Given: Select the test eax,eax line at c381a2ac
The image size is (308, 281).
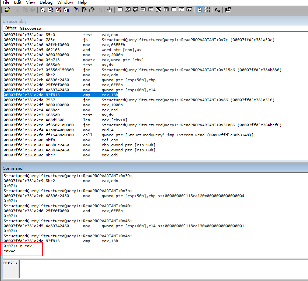Looking at the screenshot, I should (61, 35).
